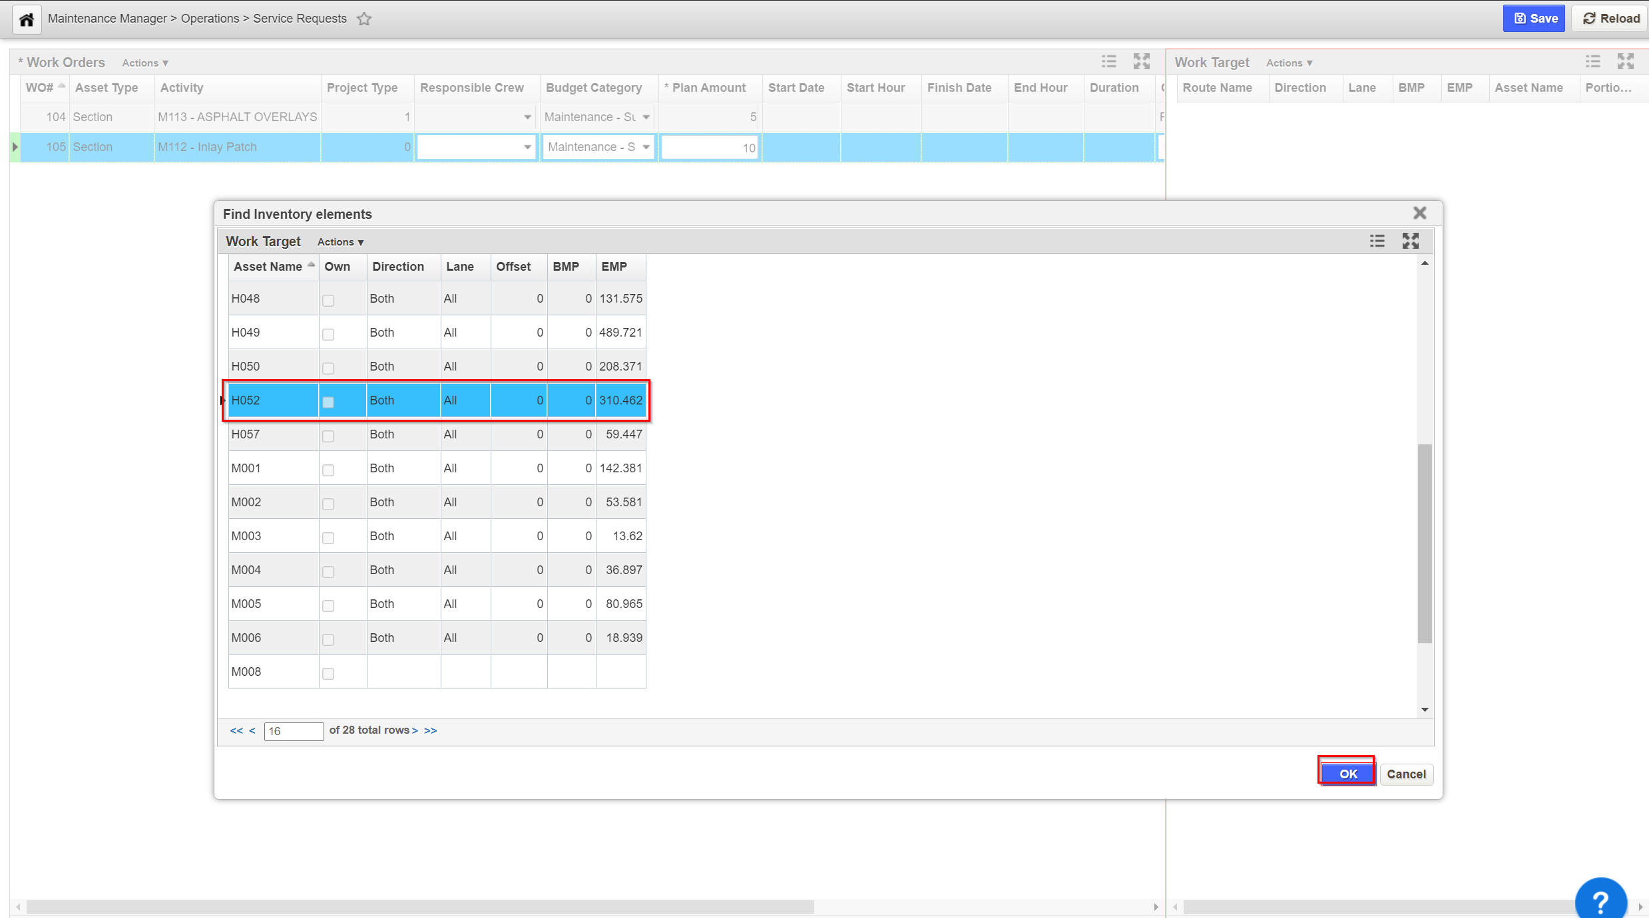Check the Own checkbox for H048
Image resolution: width=1649 pixels, height=918 pixels.
pyautogui.click(x=328, y=300)
